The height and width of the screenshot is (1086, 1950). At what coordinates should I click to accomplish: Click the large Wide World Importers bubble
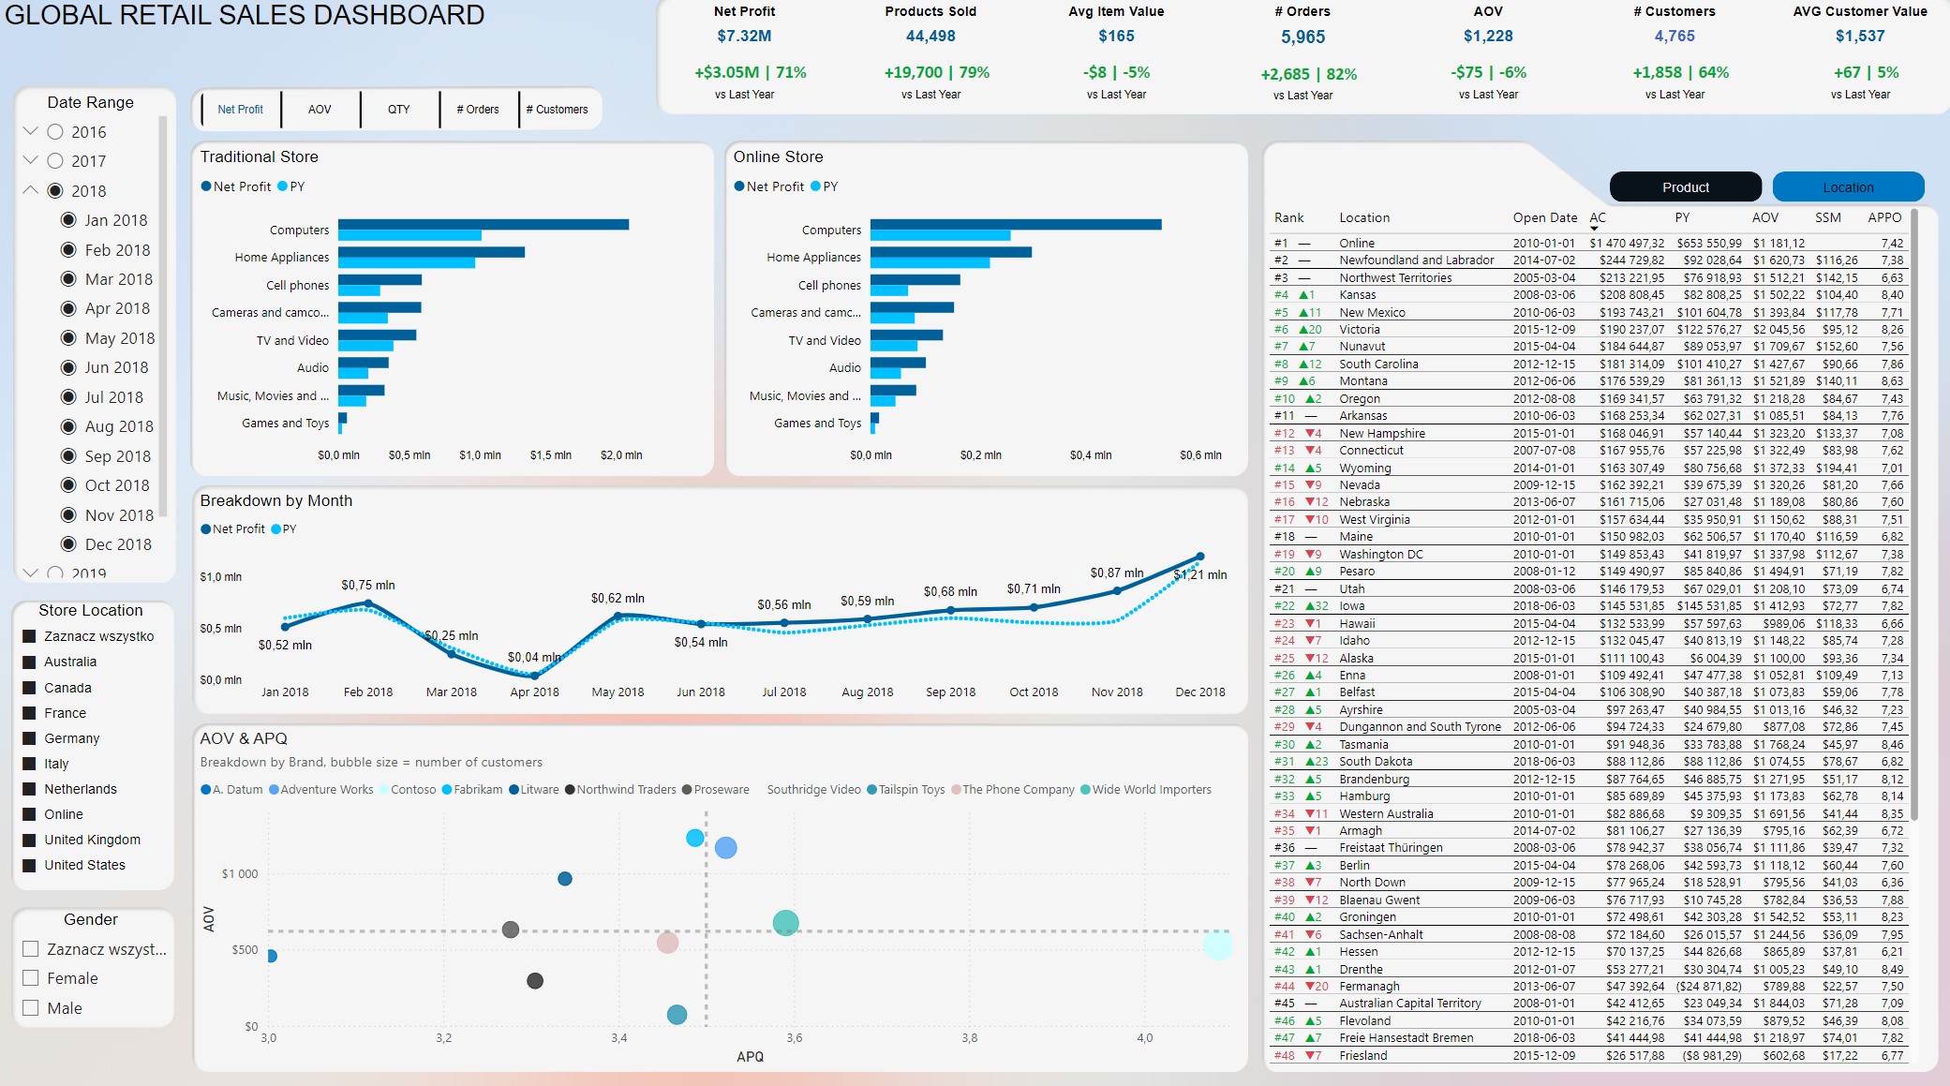pyautogui.click(x=785, y=923)
